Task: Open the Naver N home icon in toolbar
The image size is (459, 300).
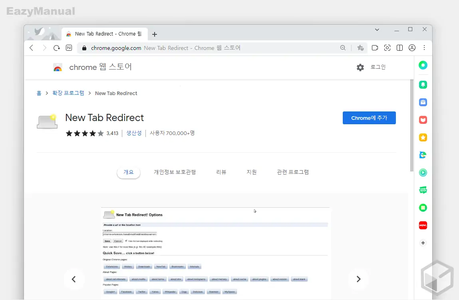Action: pos(69,48)
